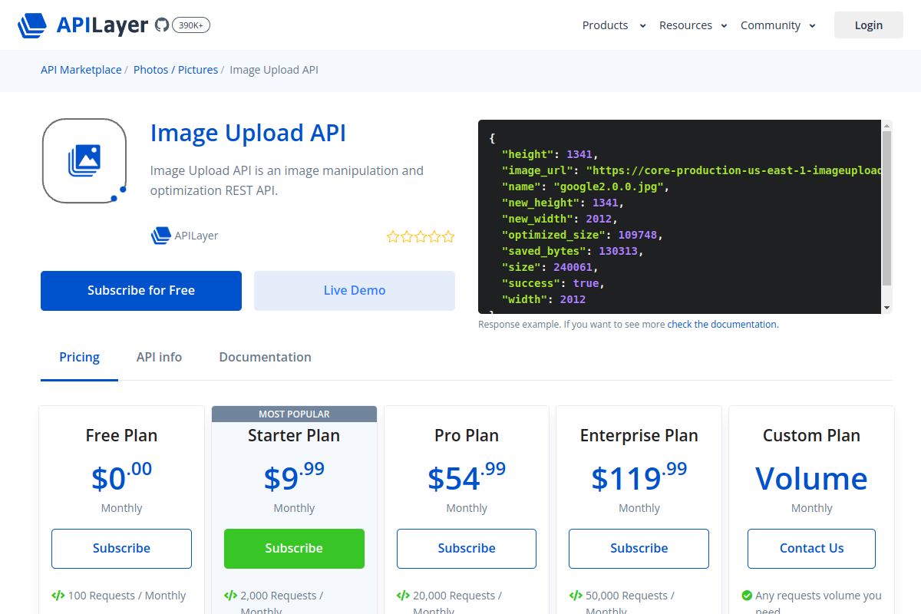Click the Enterprise Plan heading
This screenshot has width=921, height=614.
(639, 436)
